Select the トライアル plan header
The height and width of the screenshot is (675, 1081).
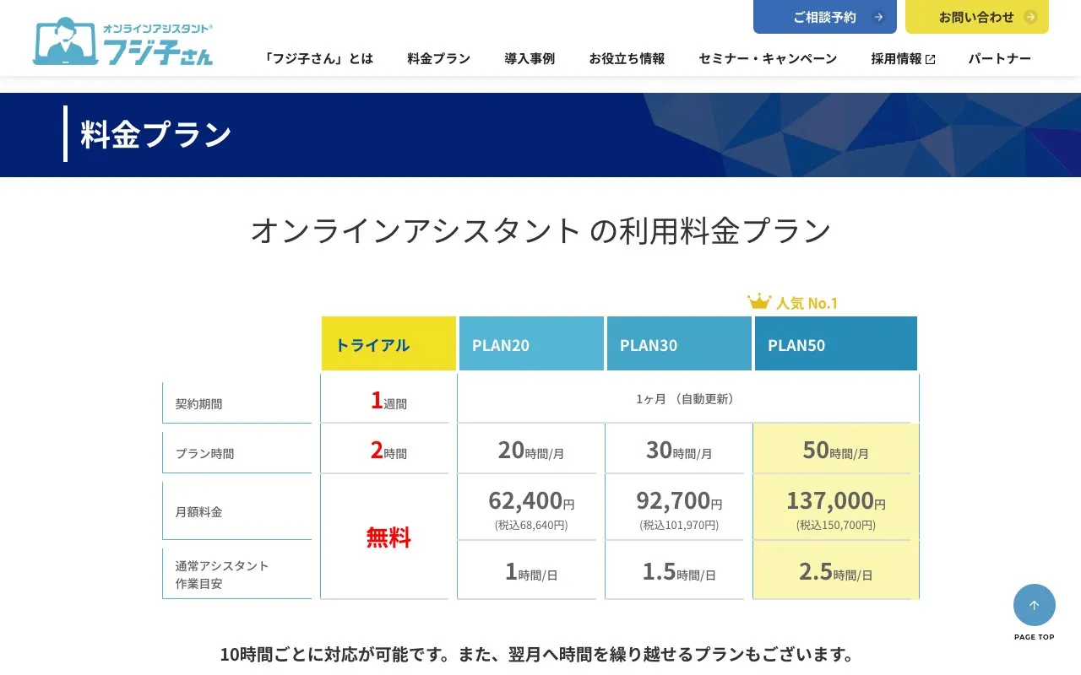coord(388,343)
